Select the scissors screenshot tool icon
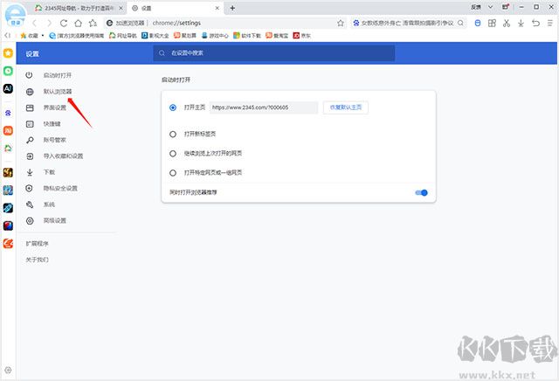This screenshot has width=559, height=381. (x=507, y=24)
